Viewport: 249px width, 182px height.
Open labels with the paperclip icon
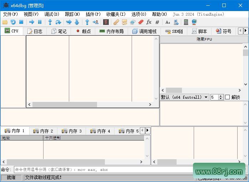(x=133, y=22)
